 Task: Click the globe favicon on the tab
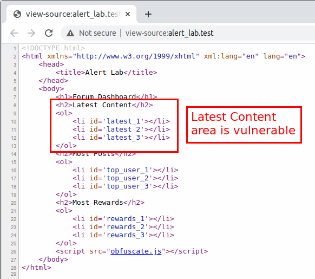(x=17, y=14)
